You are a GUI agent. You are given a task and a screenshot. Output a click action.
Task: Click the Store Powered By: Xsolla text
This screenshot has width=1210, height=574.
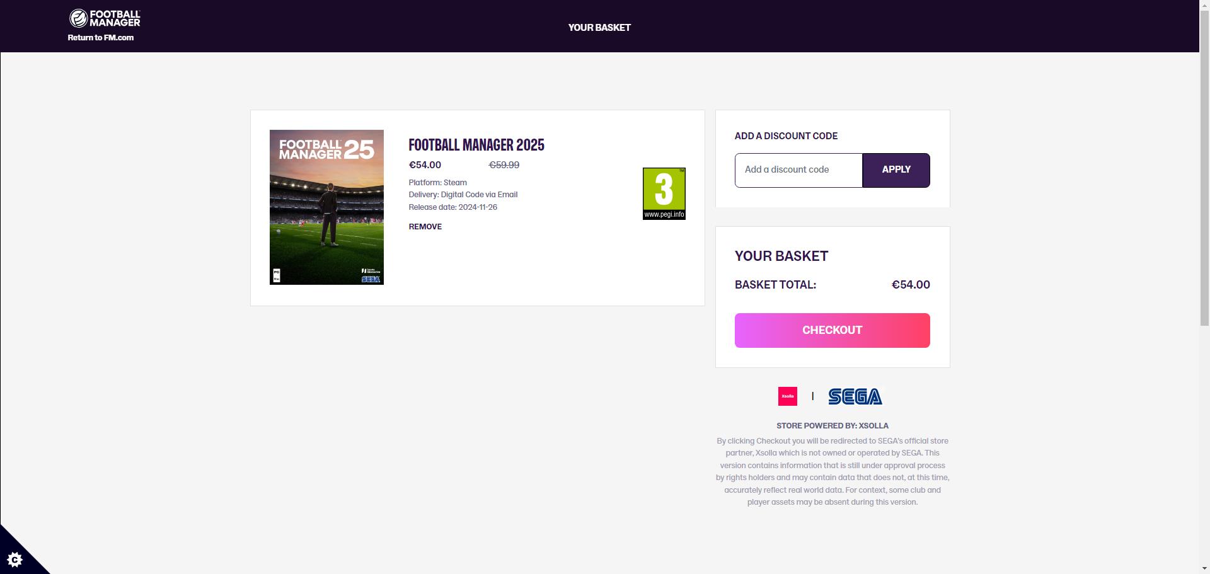(x=832, y=426)
